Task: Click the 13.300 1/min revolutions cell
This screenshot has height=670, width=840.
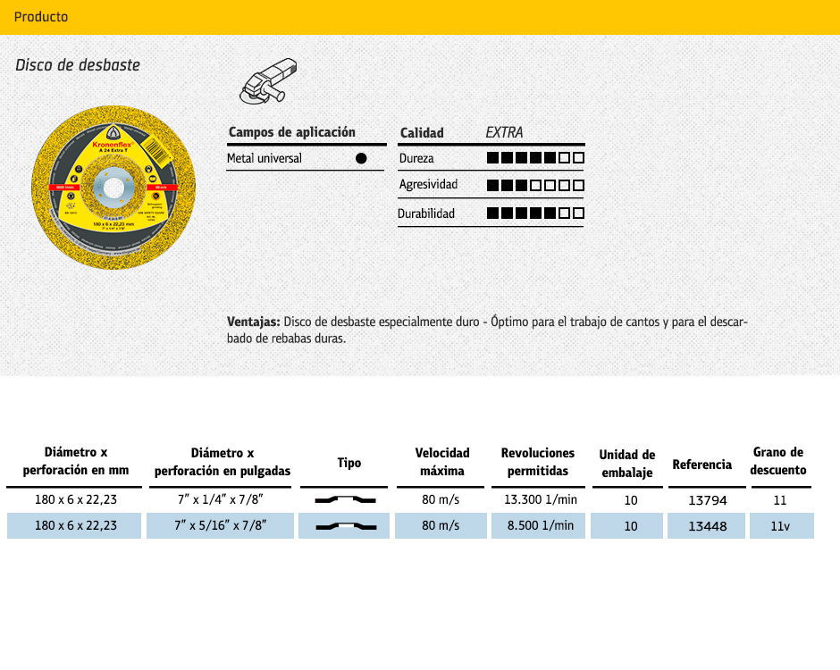Action: (x=540, y=500)
